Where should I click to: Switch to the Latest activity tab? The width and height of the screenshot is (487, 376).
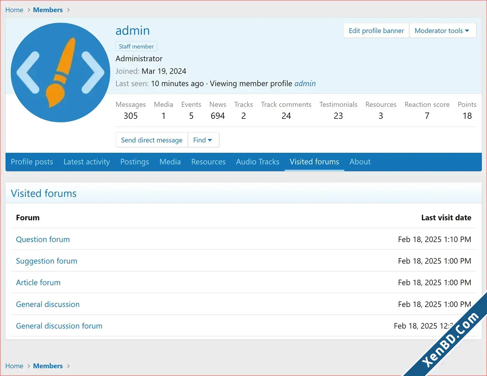(x=87, y=162)
